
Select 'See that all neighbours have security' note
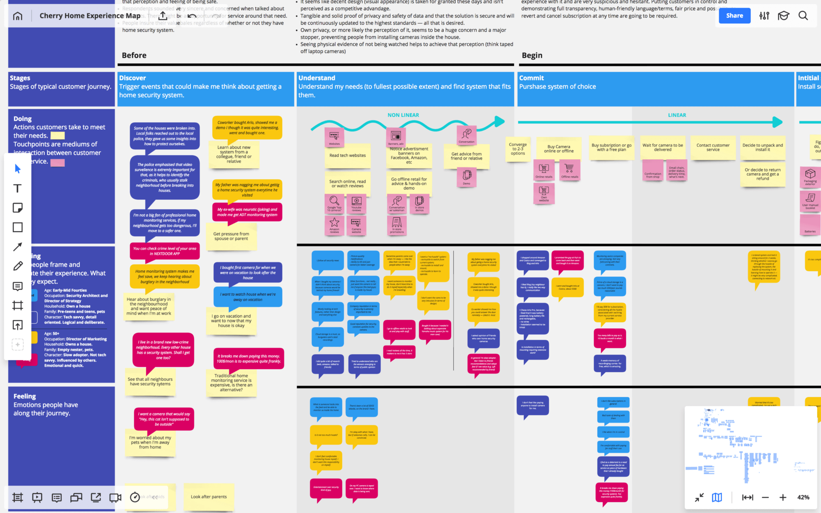[150, 382]
